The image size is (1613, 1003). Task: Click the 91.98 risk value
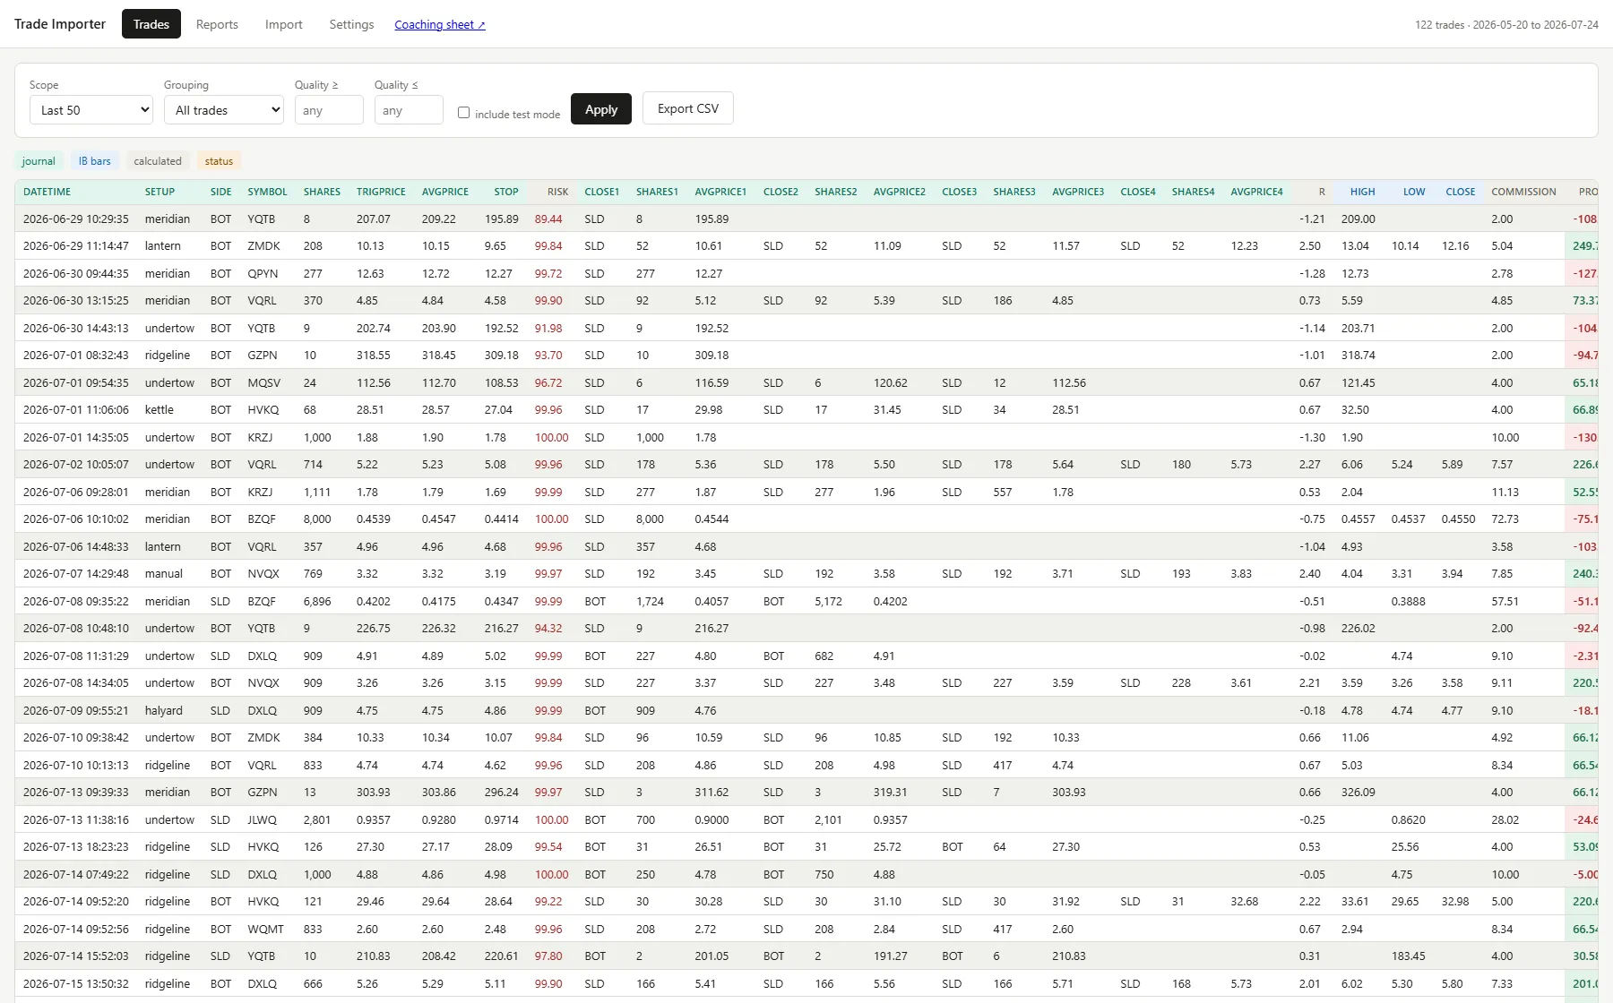[548, 328]
